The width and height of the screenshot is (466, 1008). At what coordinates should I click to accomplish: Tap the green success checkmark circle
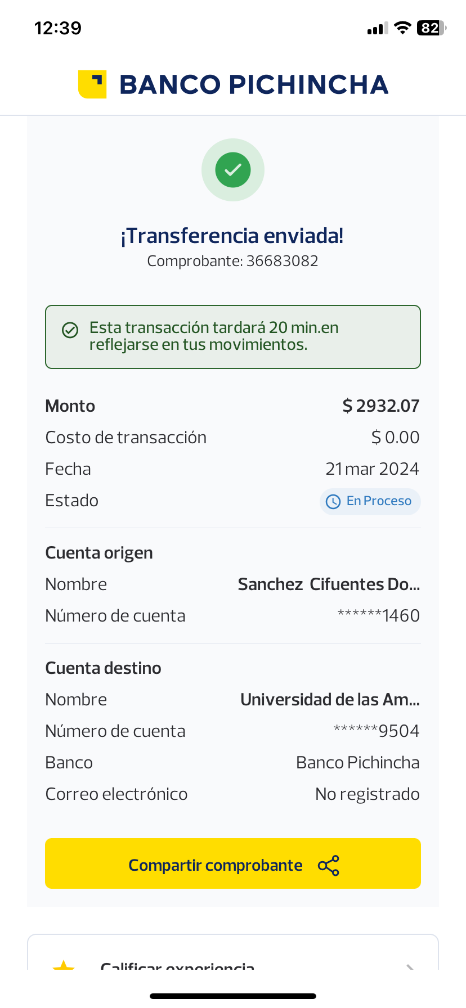233,170
